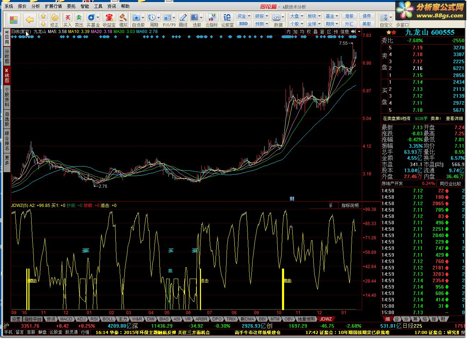Click the two-star rating icon beside 九龙山
Viewport: 467px width, 339px height.
(391, 32)
